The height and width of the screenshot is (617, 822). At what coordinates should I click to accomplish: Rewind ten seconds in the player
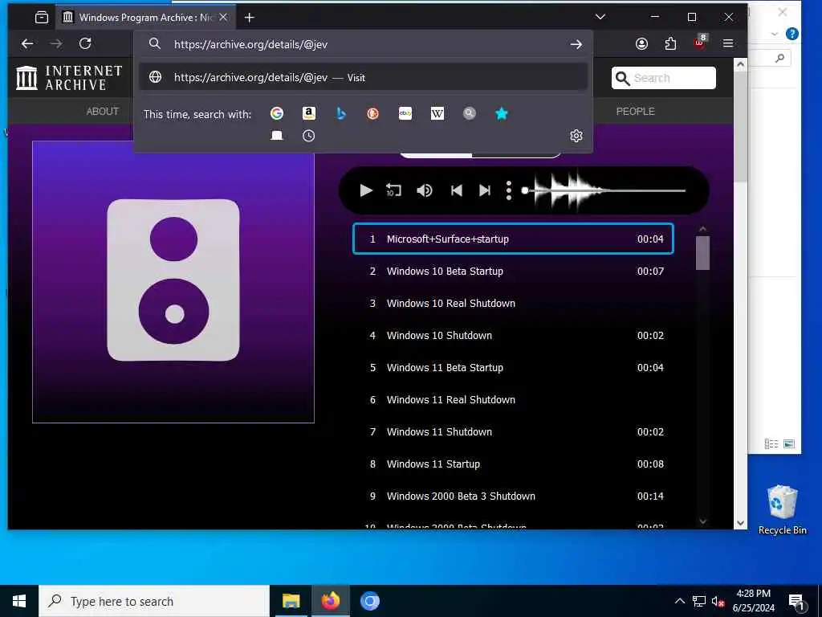coord(393,190)
